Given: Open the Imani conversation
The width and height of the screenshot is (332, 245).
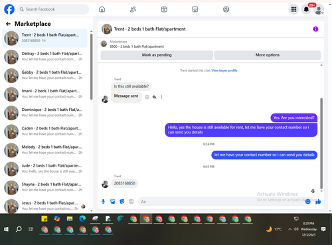Looking at the screenshot, I should pyautogui.click(x=44, y=94).
